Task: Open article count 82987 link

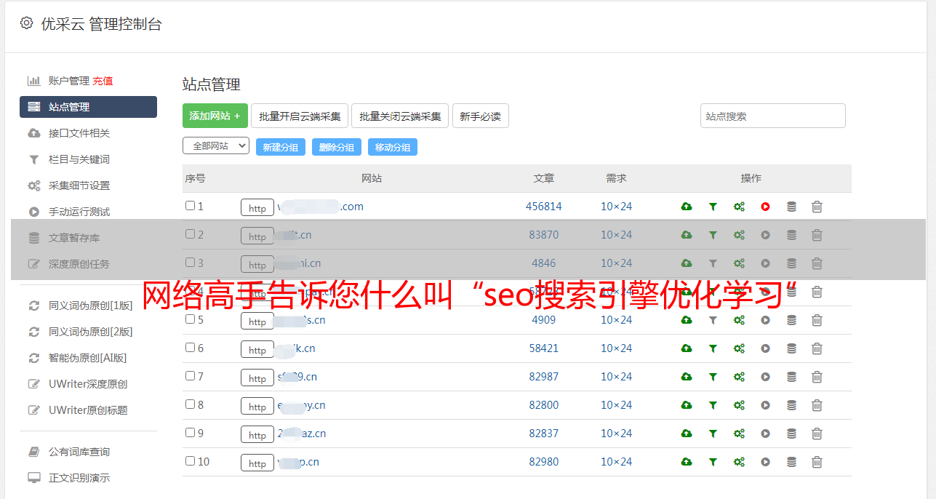Action: click(544, 377)
